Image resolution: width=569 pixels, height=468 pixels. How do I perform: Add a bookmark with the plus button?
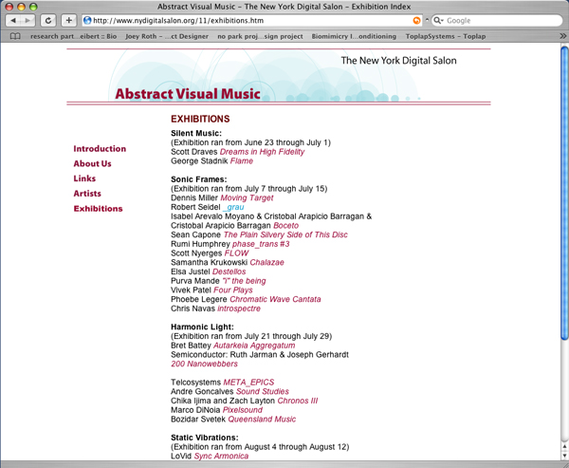(68, 20)
